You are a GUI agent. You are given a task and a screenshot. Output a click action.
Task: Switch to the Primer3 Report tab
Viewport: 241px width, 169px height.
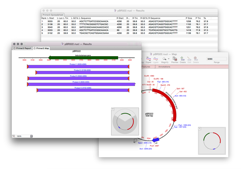(23, 48)
